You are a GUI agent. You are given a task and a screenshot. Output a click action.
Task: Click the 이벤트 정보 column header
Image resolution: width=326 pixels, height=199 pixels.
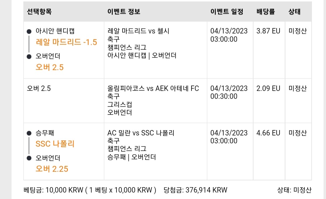(124, 11)
